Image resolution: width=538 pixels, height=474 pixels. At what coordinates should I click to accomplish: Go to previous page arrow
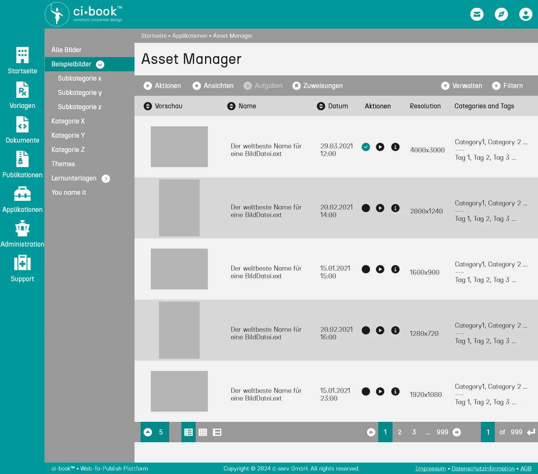tap(371, 432)
